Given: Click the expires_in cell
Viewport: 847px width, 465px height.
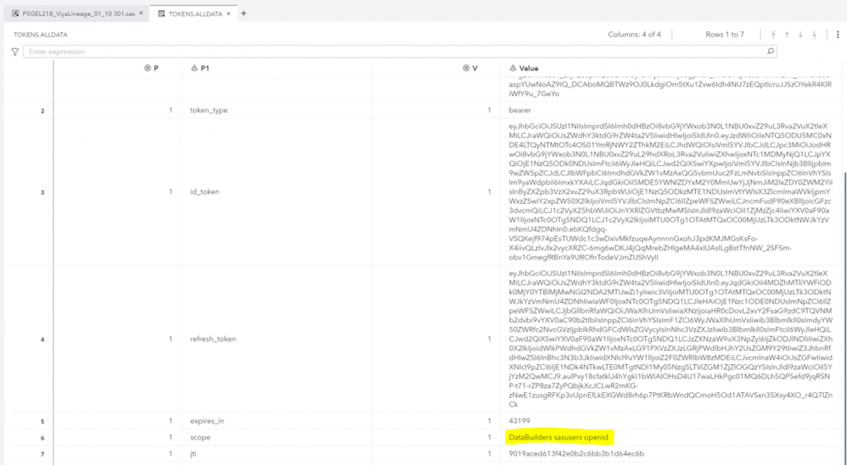Looking at the screenshot, I should coord(278,421).
